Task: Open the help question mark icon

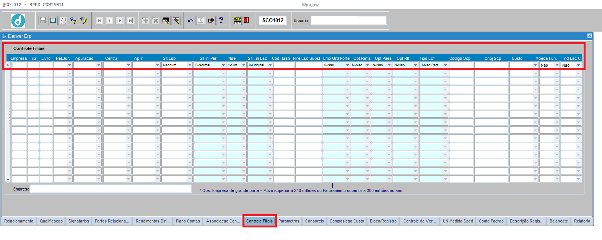Action: [221, 21]
